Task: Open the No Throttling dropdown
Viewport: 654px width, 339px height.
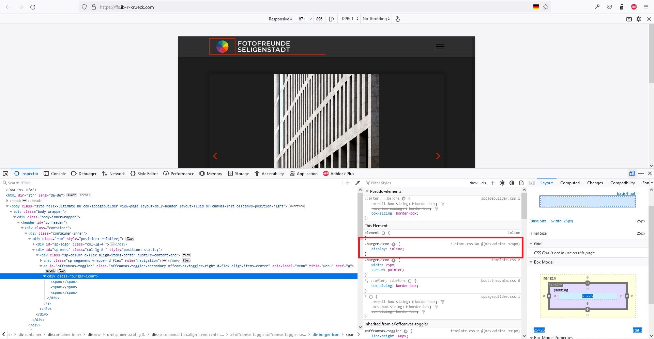Action: [376, 19]
